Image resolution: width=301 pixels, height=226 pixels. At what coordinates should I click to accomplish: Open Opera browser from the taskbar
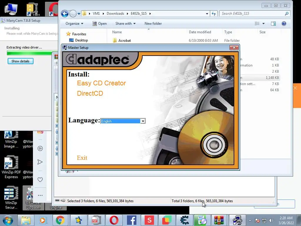[x=114, y=220]
